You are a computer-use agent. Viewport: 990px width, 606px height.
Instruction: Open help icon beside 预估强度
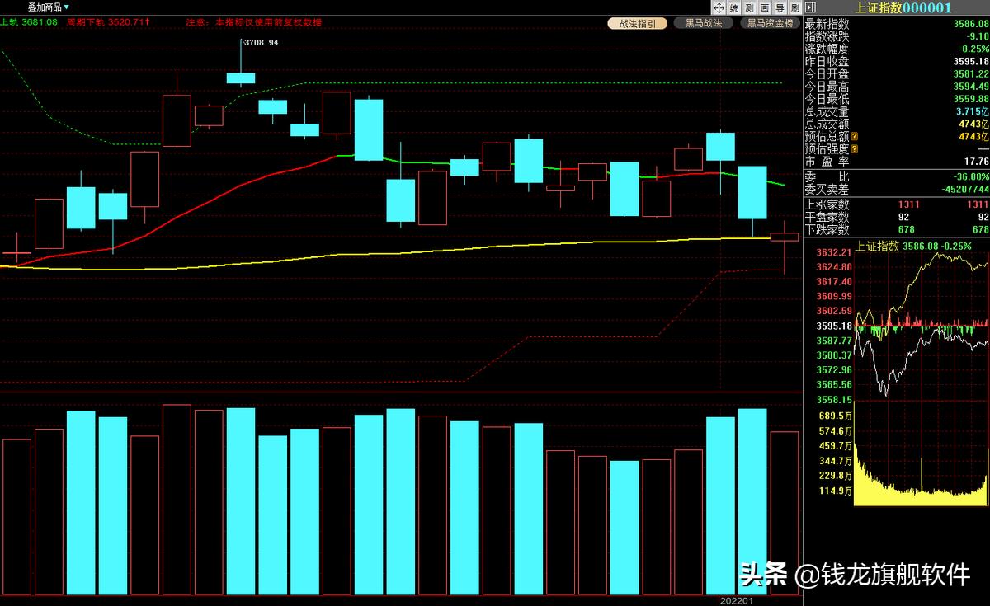pos(854,149)
